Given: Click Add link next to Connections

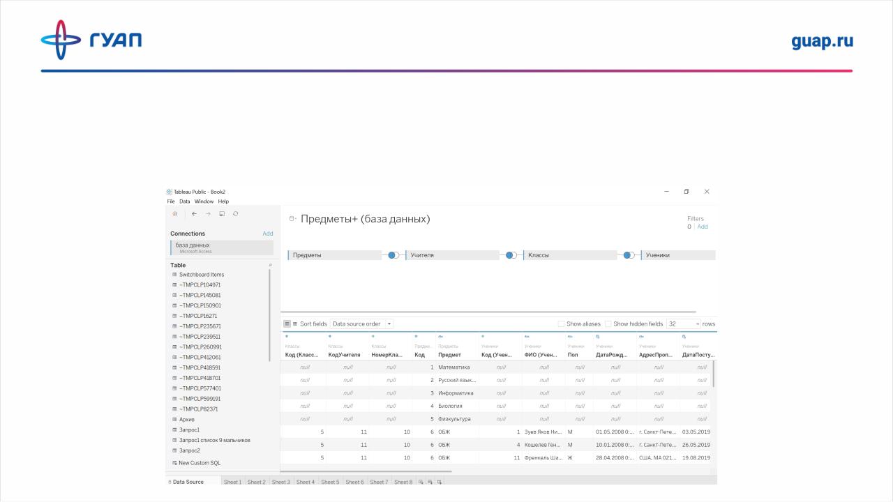Looking at the screenshot, I should [267, 234].
